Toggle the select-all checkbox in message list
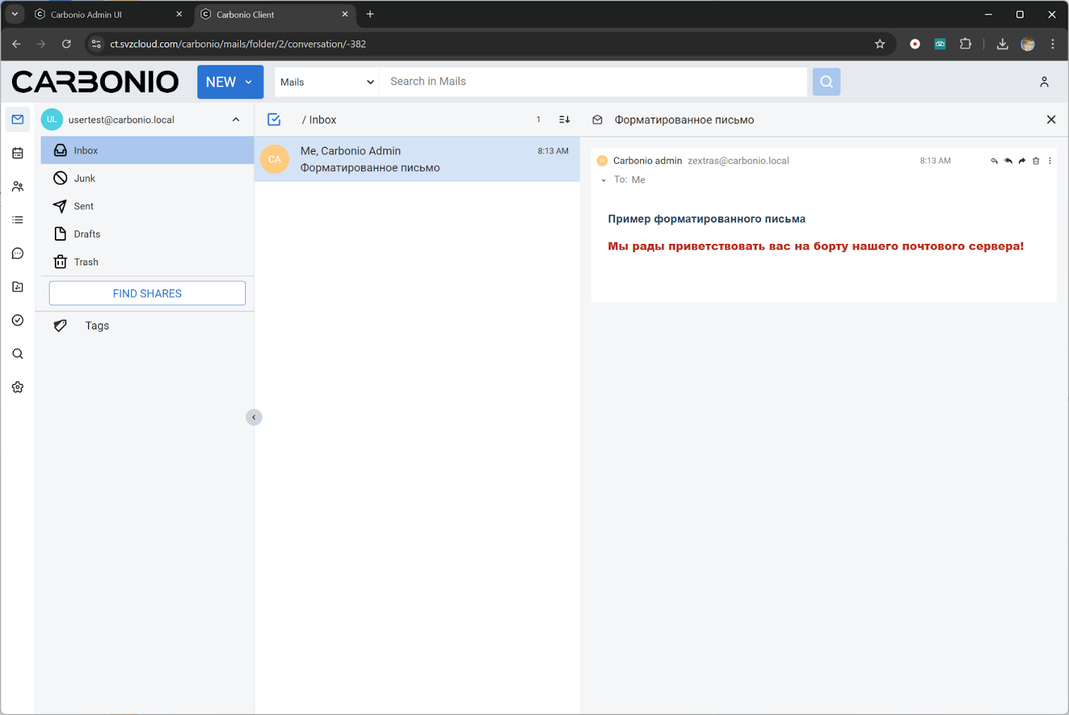This screenshot has height=715, width=1069. (x=274, y=120)
